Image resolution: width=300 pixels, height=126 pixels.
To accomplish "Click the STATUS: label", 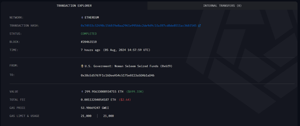I will coord(16,34).
